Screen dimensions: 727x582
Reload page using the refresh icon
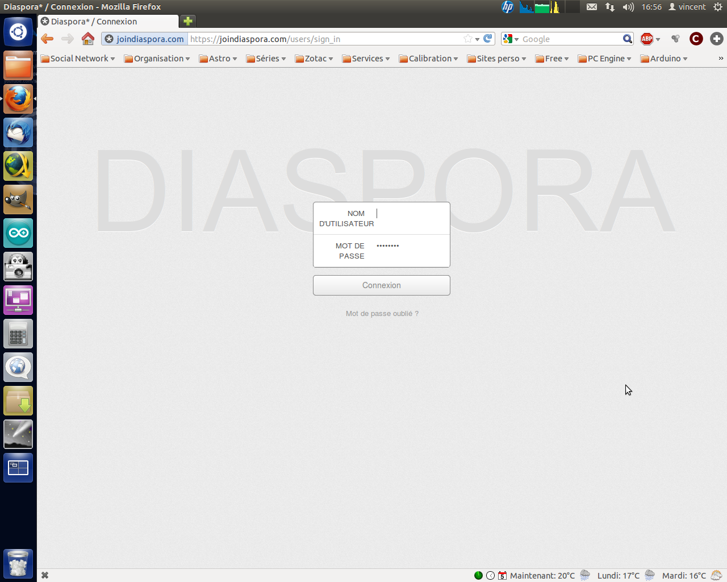487,39
